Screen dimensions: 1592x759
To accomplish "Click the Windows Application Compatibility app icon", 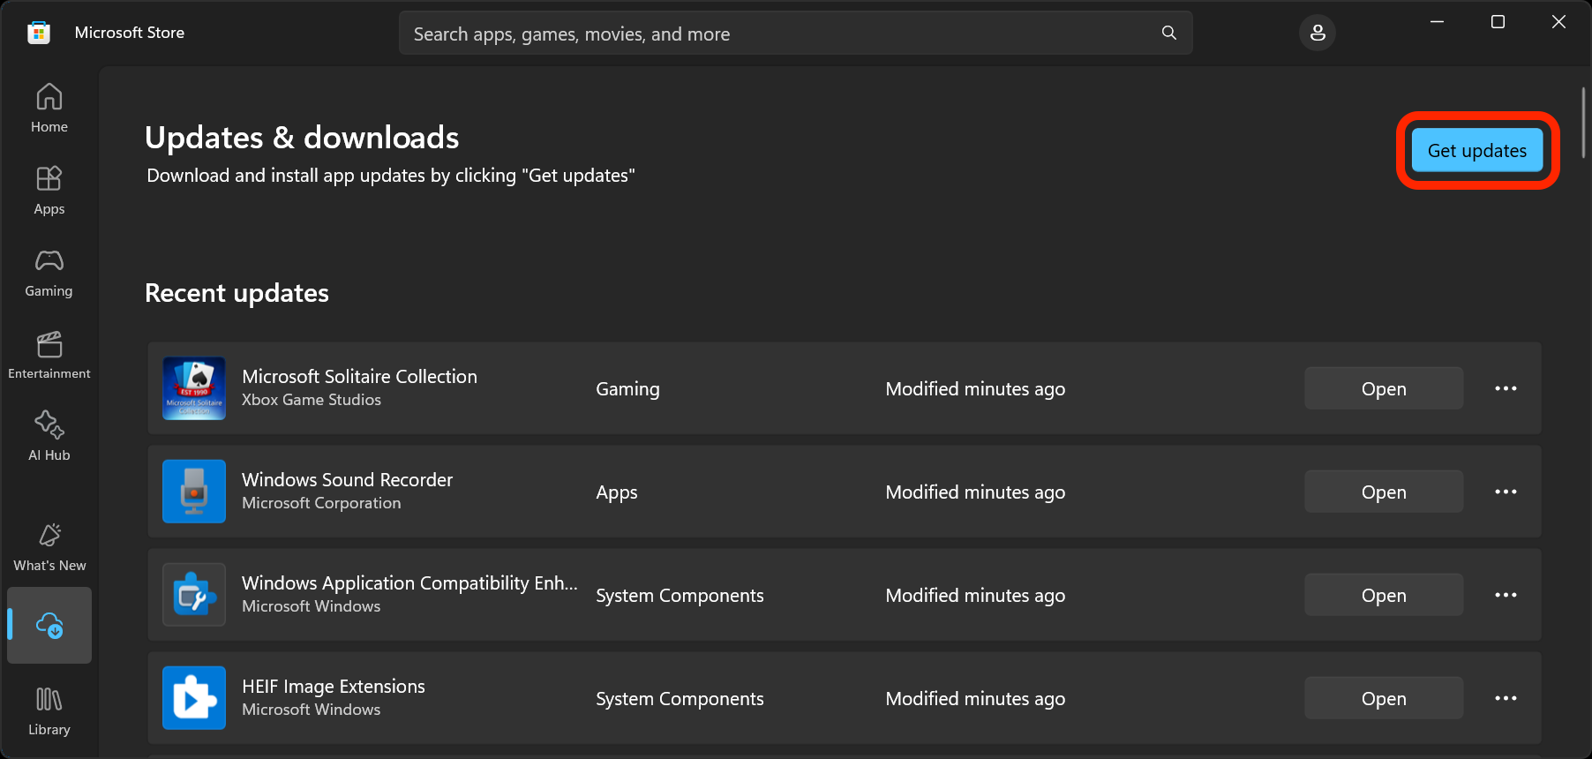I will tap(194, 595).
